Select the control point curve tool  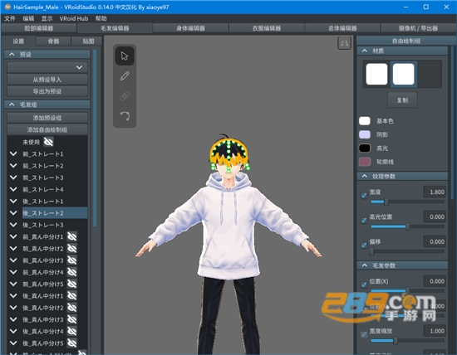(x=125, y=116)
